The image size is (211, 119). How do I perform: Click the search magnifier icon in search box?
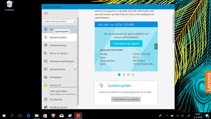pos(75,22)
